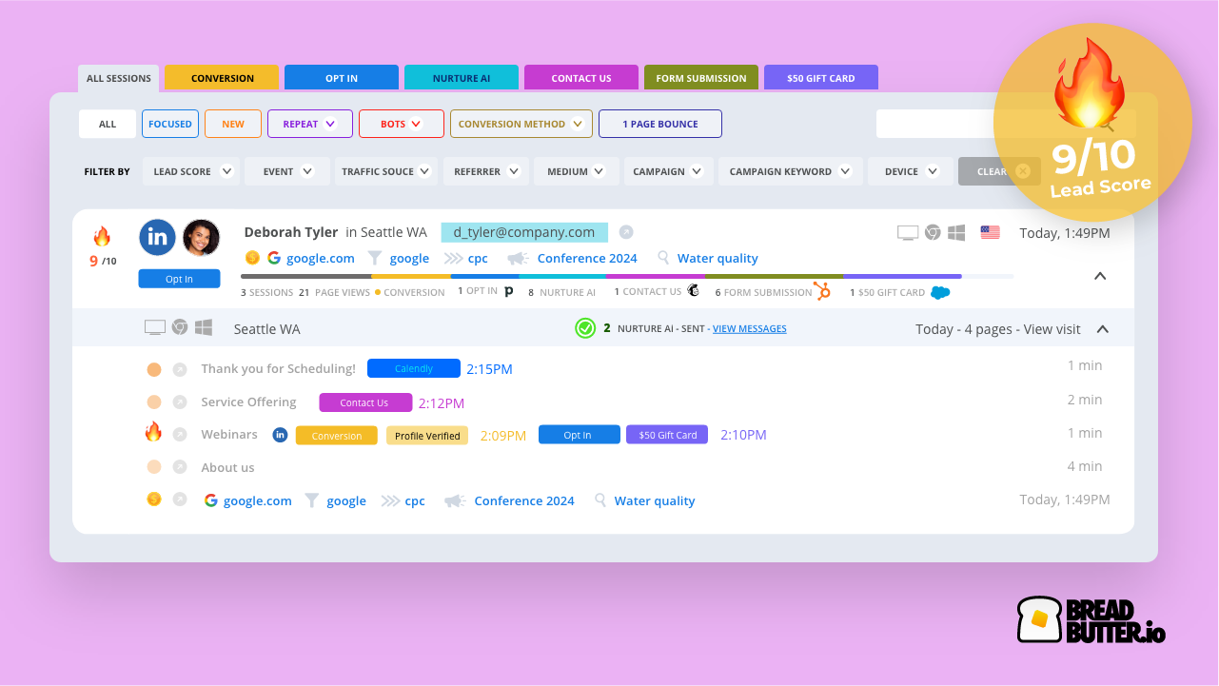
Task: Enable the 1 PAGE BOUNCE filter
Action: 659,124
